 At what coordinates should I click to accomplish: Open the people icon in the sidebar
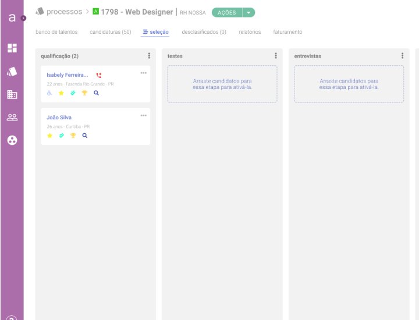click(x=12, y=117)
